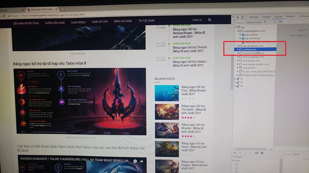Viewport: 309px width, 173px height.
Task: Select thread #1 in Threads list
Action: coord(237,164)
